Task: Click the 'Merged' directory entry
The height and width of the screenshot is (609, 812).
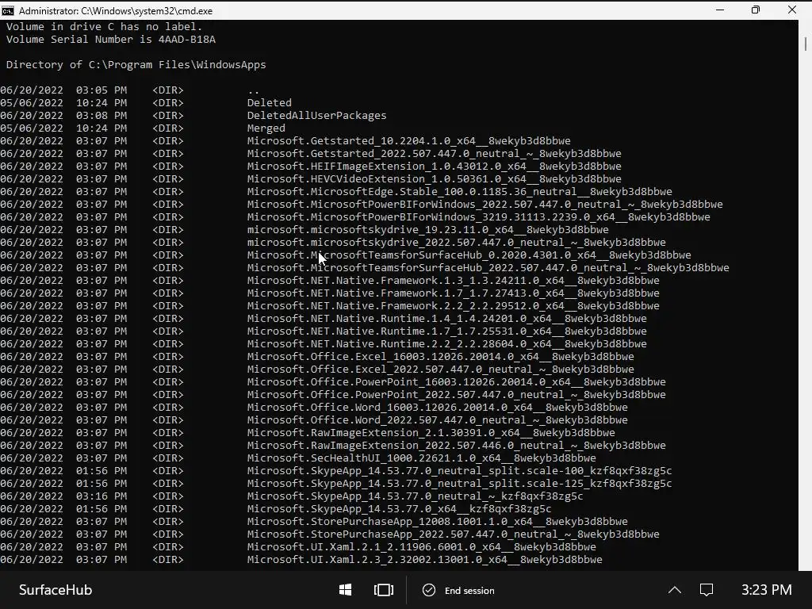Action: [x=266, y=128]
